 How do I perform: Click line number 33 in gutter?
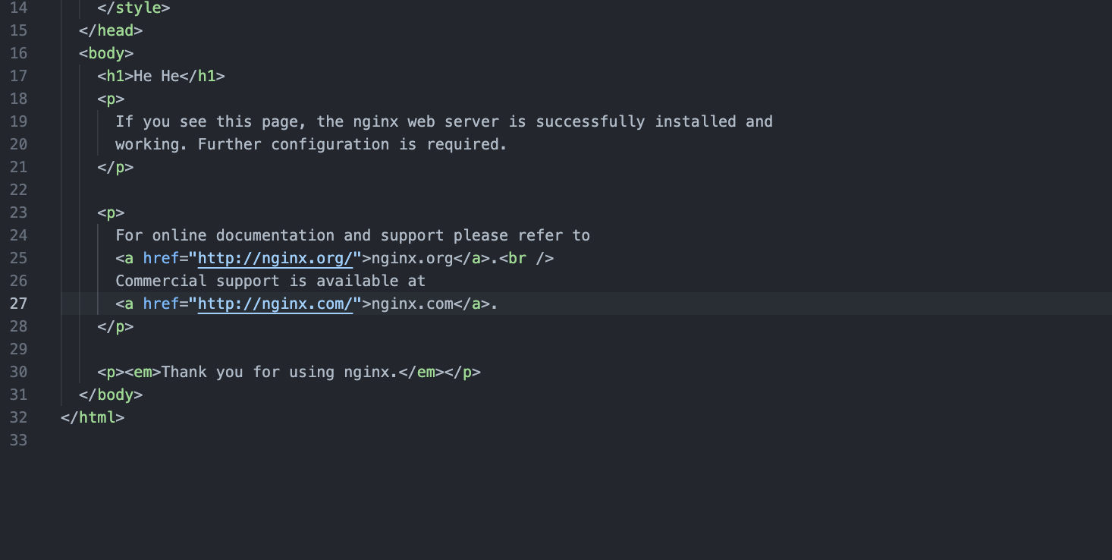pyautogui.click(x=18, y=440)
